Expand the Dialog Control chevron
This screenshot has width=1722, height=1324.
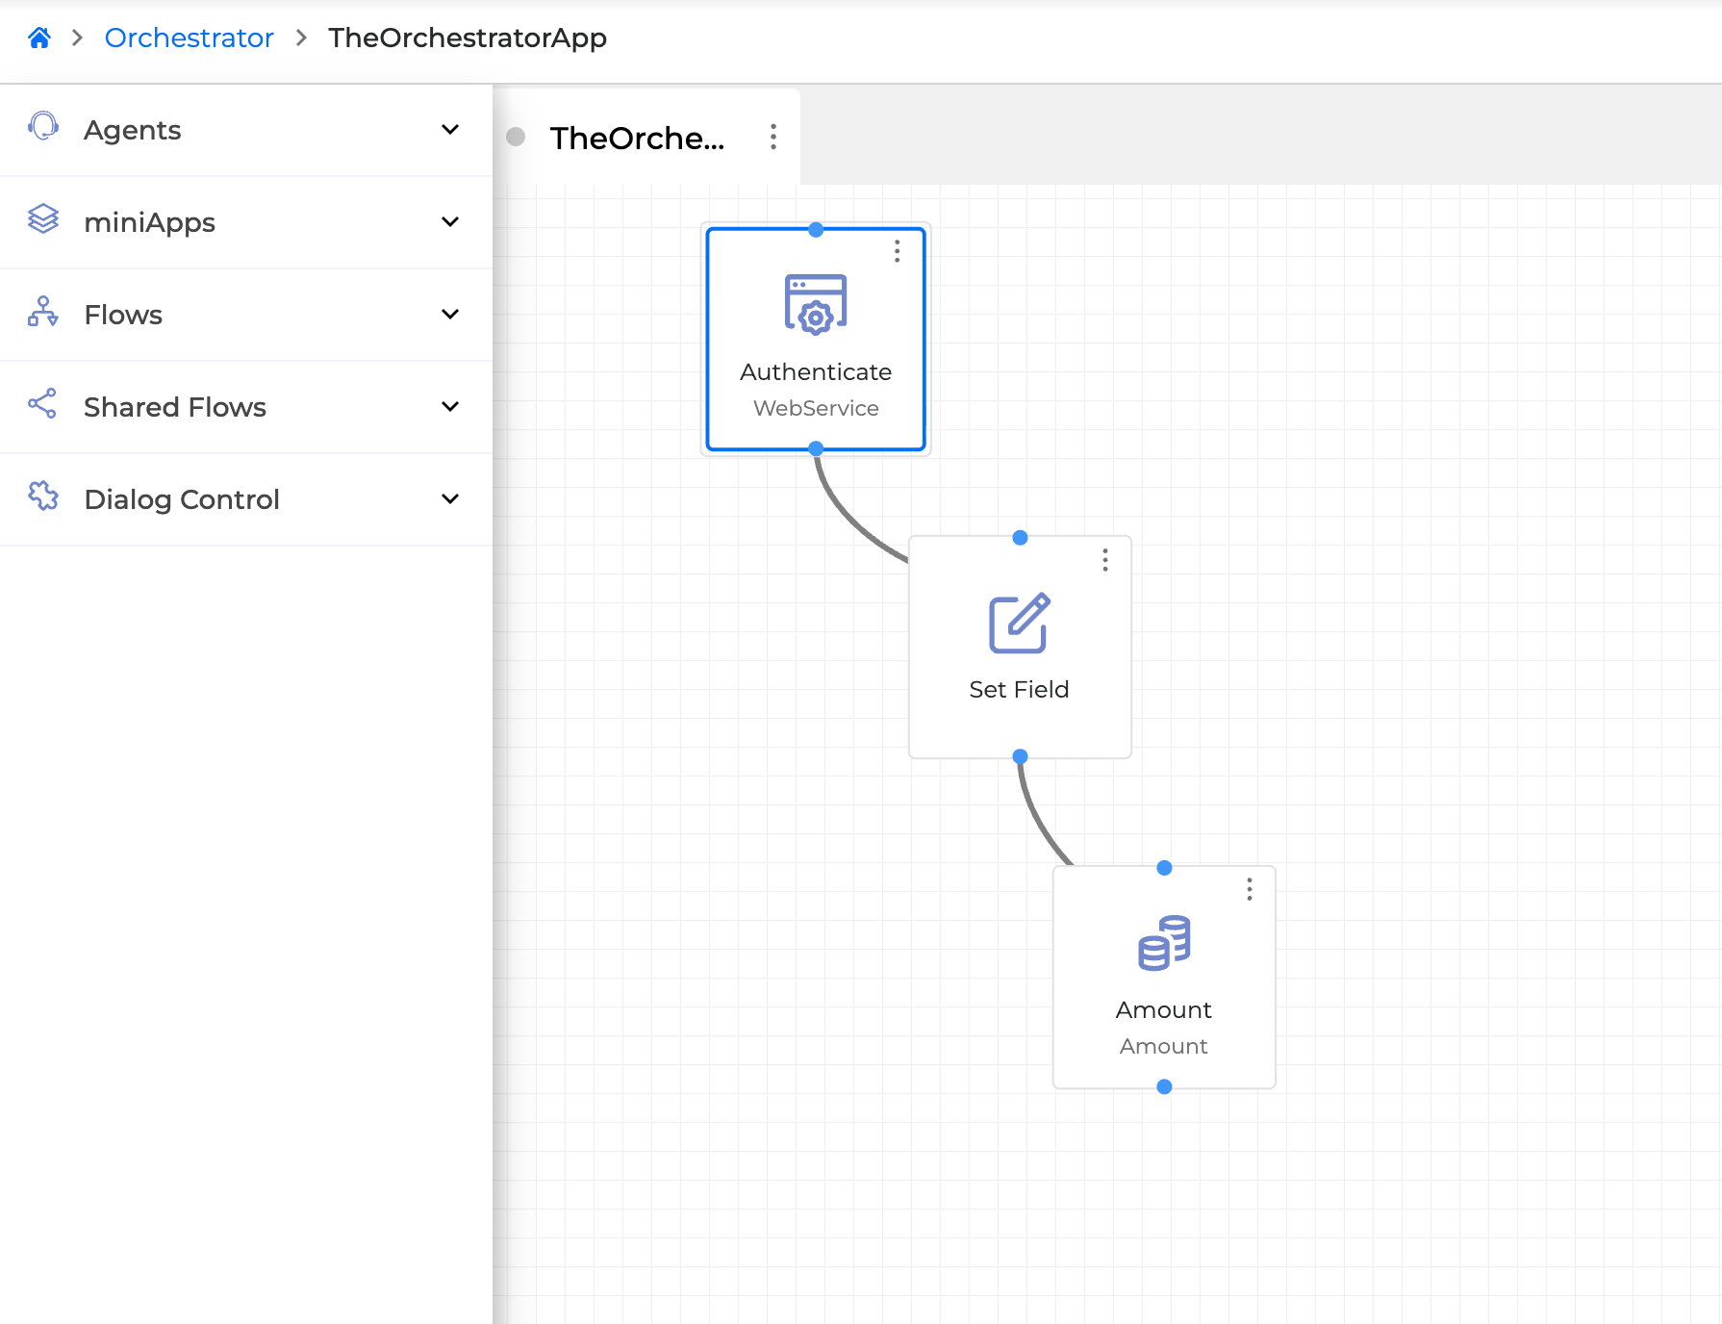point(449,499)
